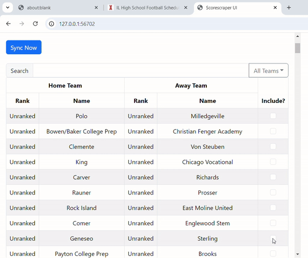Screen dimensions: 308x258
Task: Open the All Teams dropdown
Action: point(268,71)
